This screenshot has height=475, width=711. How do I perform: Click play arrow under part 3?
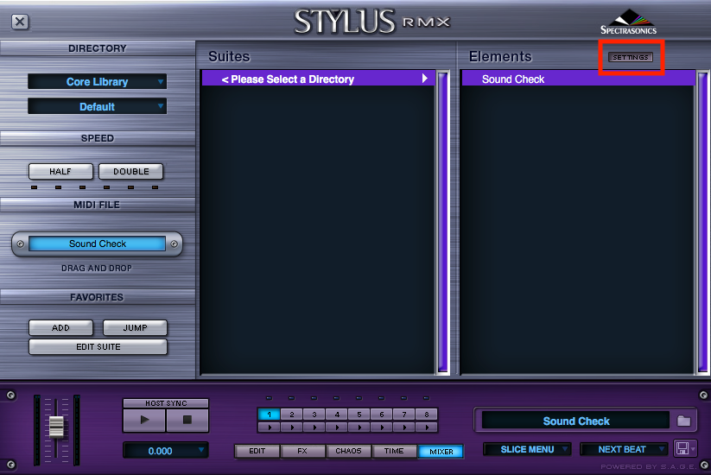point(314,427)
